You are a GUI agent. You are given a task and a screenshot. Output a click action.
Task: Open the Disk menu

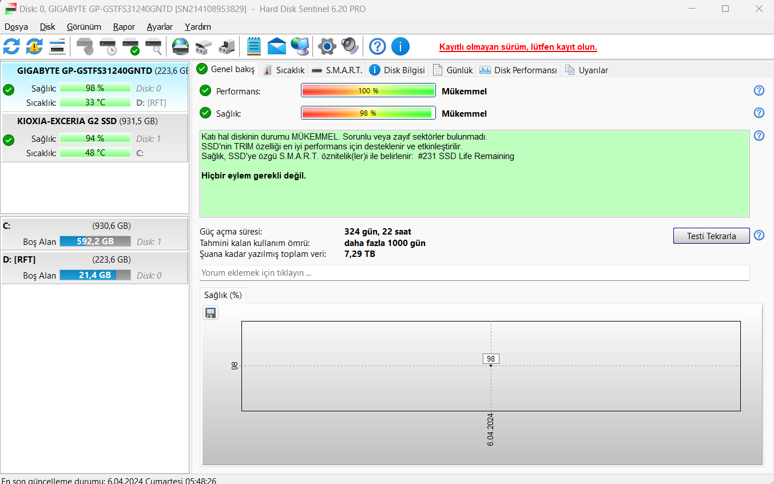tap(47, 27)
